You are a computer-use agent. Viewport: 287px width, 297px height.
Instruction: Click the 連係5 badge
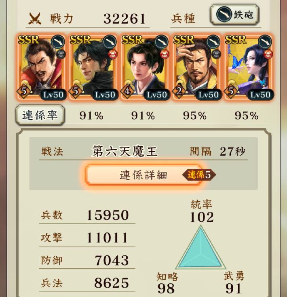pyautogui.click(x=199, y=175)
